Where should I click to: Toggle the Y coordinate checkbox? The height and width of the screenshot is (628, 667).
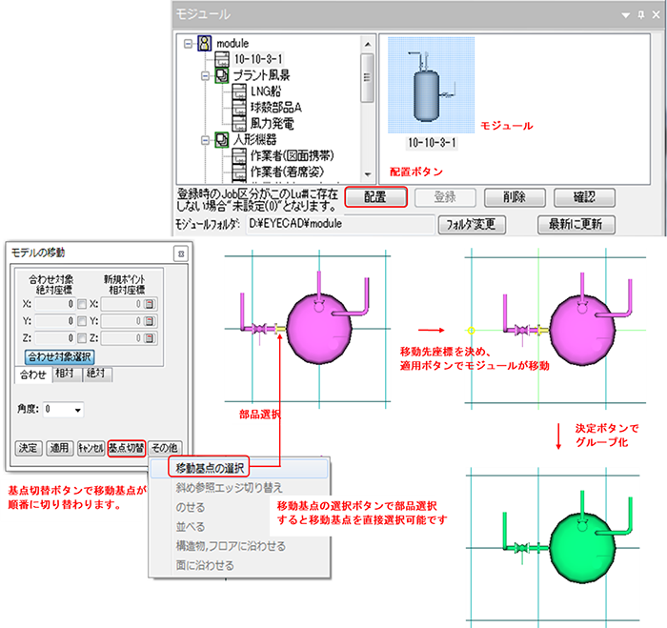click(x=82, y=321)
